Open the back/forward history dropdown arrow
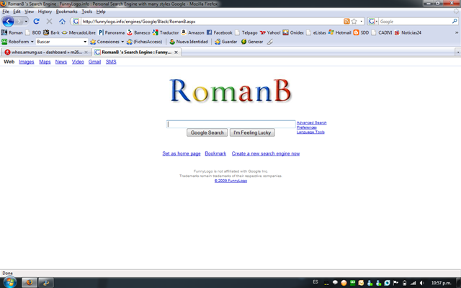This screenshot has width=461, height=288. (x=26, y=22)
